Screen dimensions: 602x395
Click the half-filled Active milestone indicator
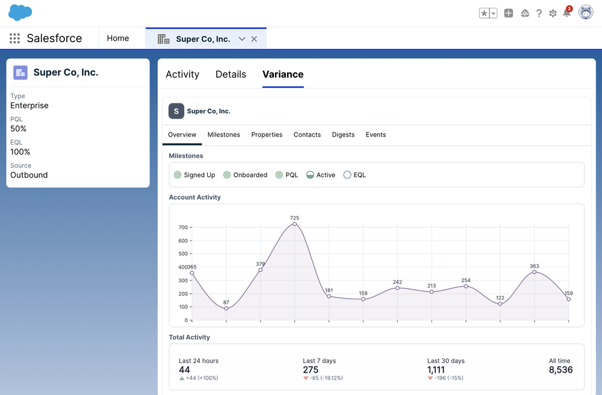[310, 175]
